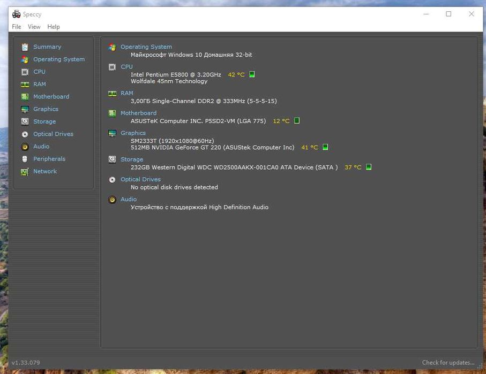
Task: Click the motherboard temperature 12 °C value
Action: coord(281,121)
